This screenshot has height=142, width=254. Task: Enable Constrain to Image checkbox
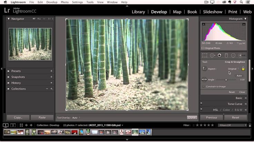pos(203,86)
